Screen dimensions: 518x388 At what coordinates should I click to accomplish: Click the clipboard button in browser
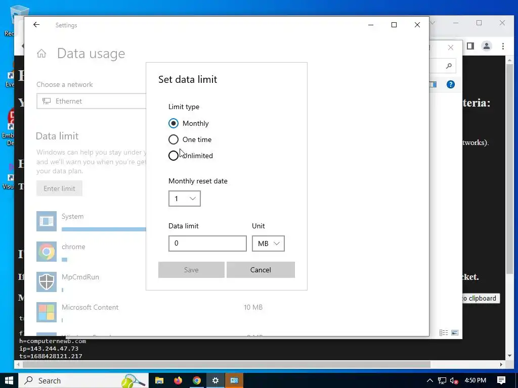click(481, 298)
